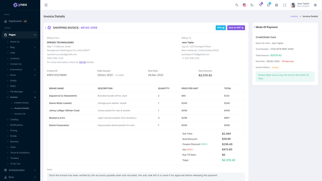Select Create Invoice in sidebar

point(21,103)
